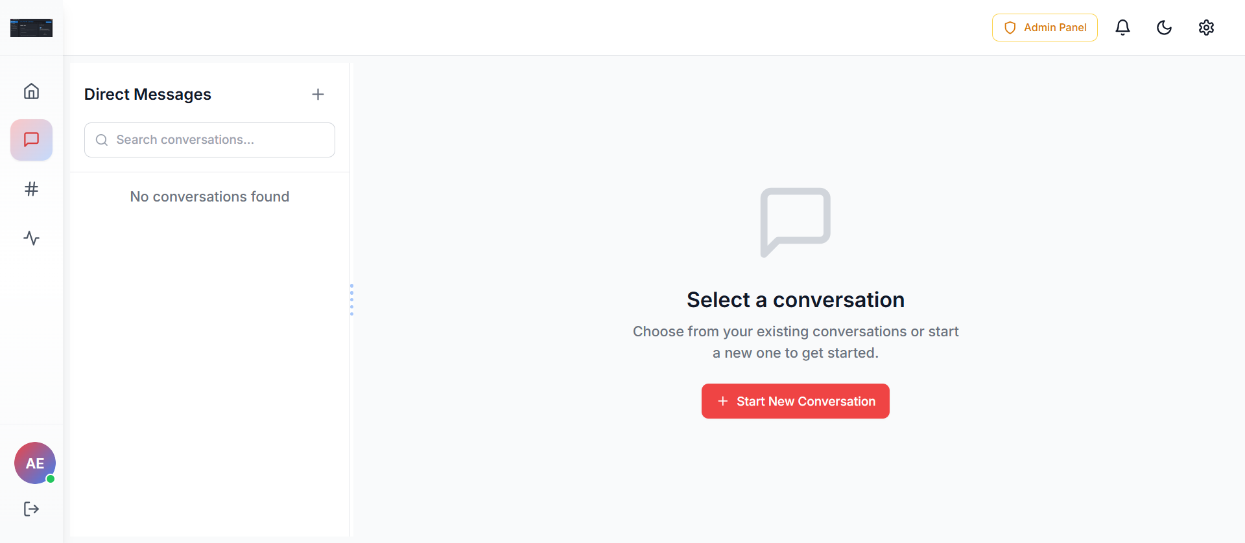Click the No conversations found message
Image resolution: width=1245 pixels, height=543 pixels.
click(x=209, y=196)
